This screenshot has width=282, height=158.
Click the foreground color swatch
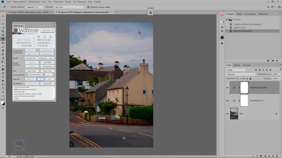click(2, 102)
